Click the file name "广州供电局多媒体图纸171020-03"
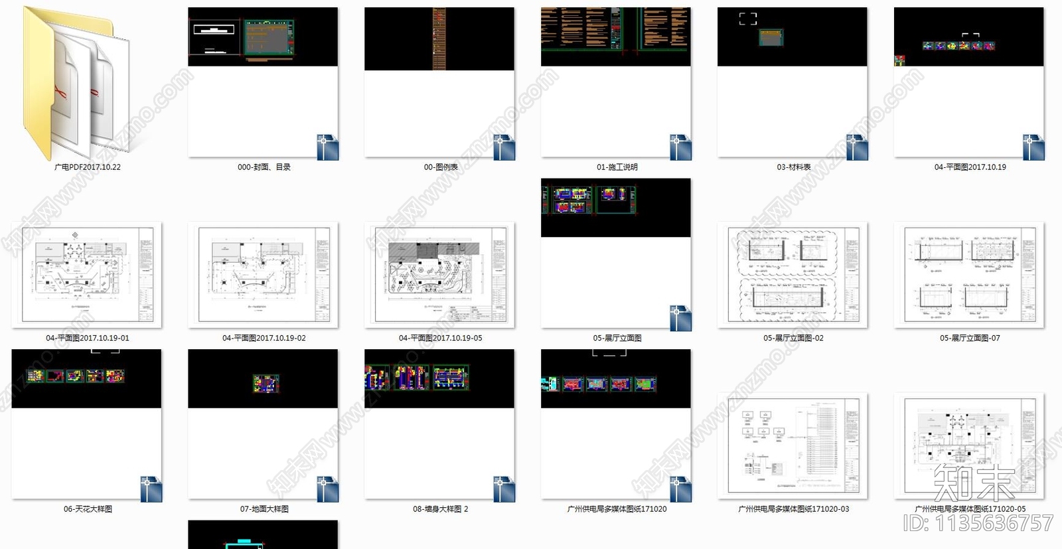 pyautogui.click(x=794, y=509)
